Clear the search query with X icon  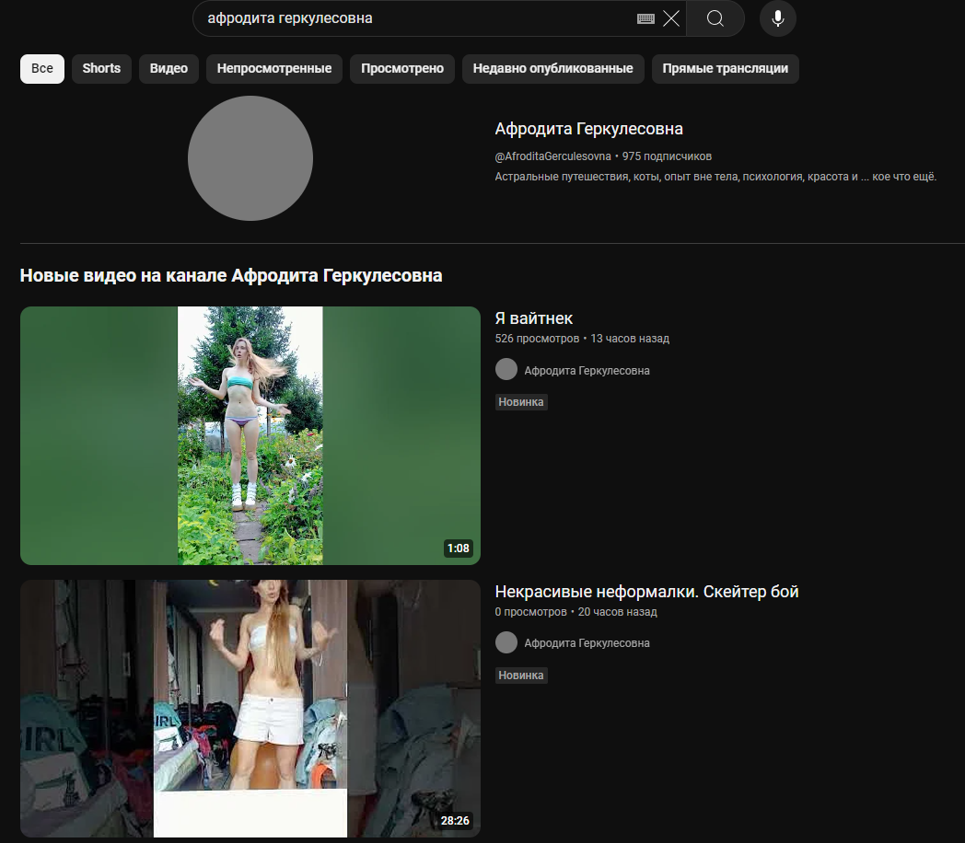coord(671,18)
